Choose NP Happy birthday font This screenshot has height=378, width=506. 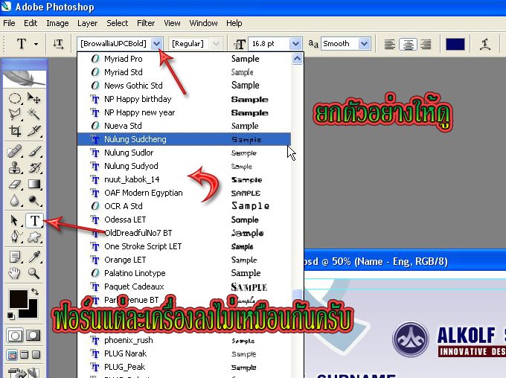click(184, 99)
